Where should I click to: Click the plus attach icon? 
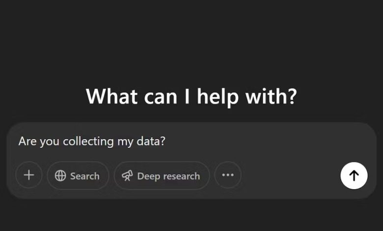(x=29, y=175)
